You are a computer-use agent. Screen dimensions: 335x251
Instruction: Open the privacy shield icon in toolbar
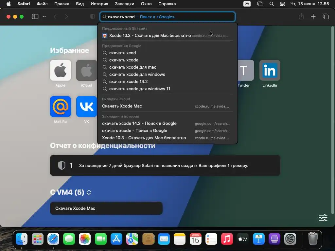coord(93,17)
